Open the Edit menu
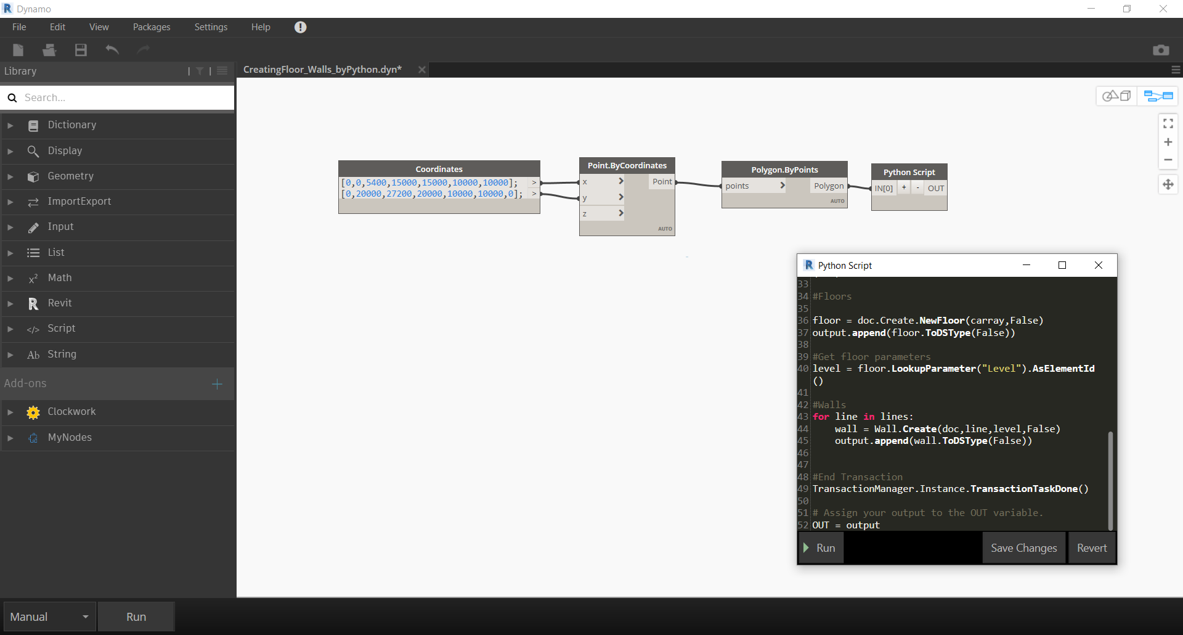 point(57,27)
